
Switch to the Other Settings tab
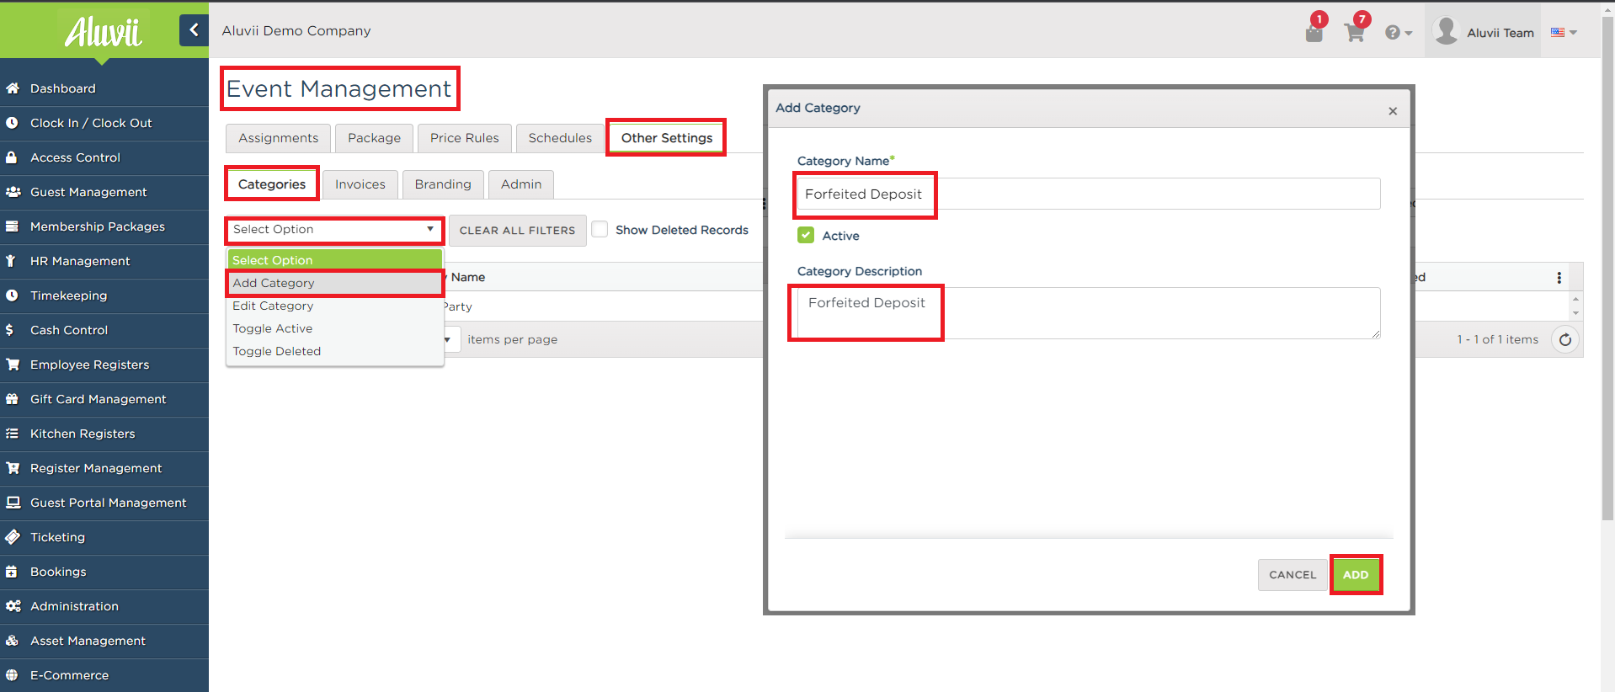(667, 138)
